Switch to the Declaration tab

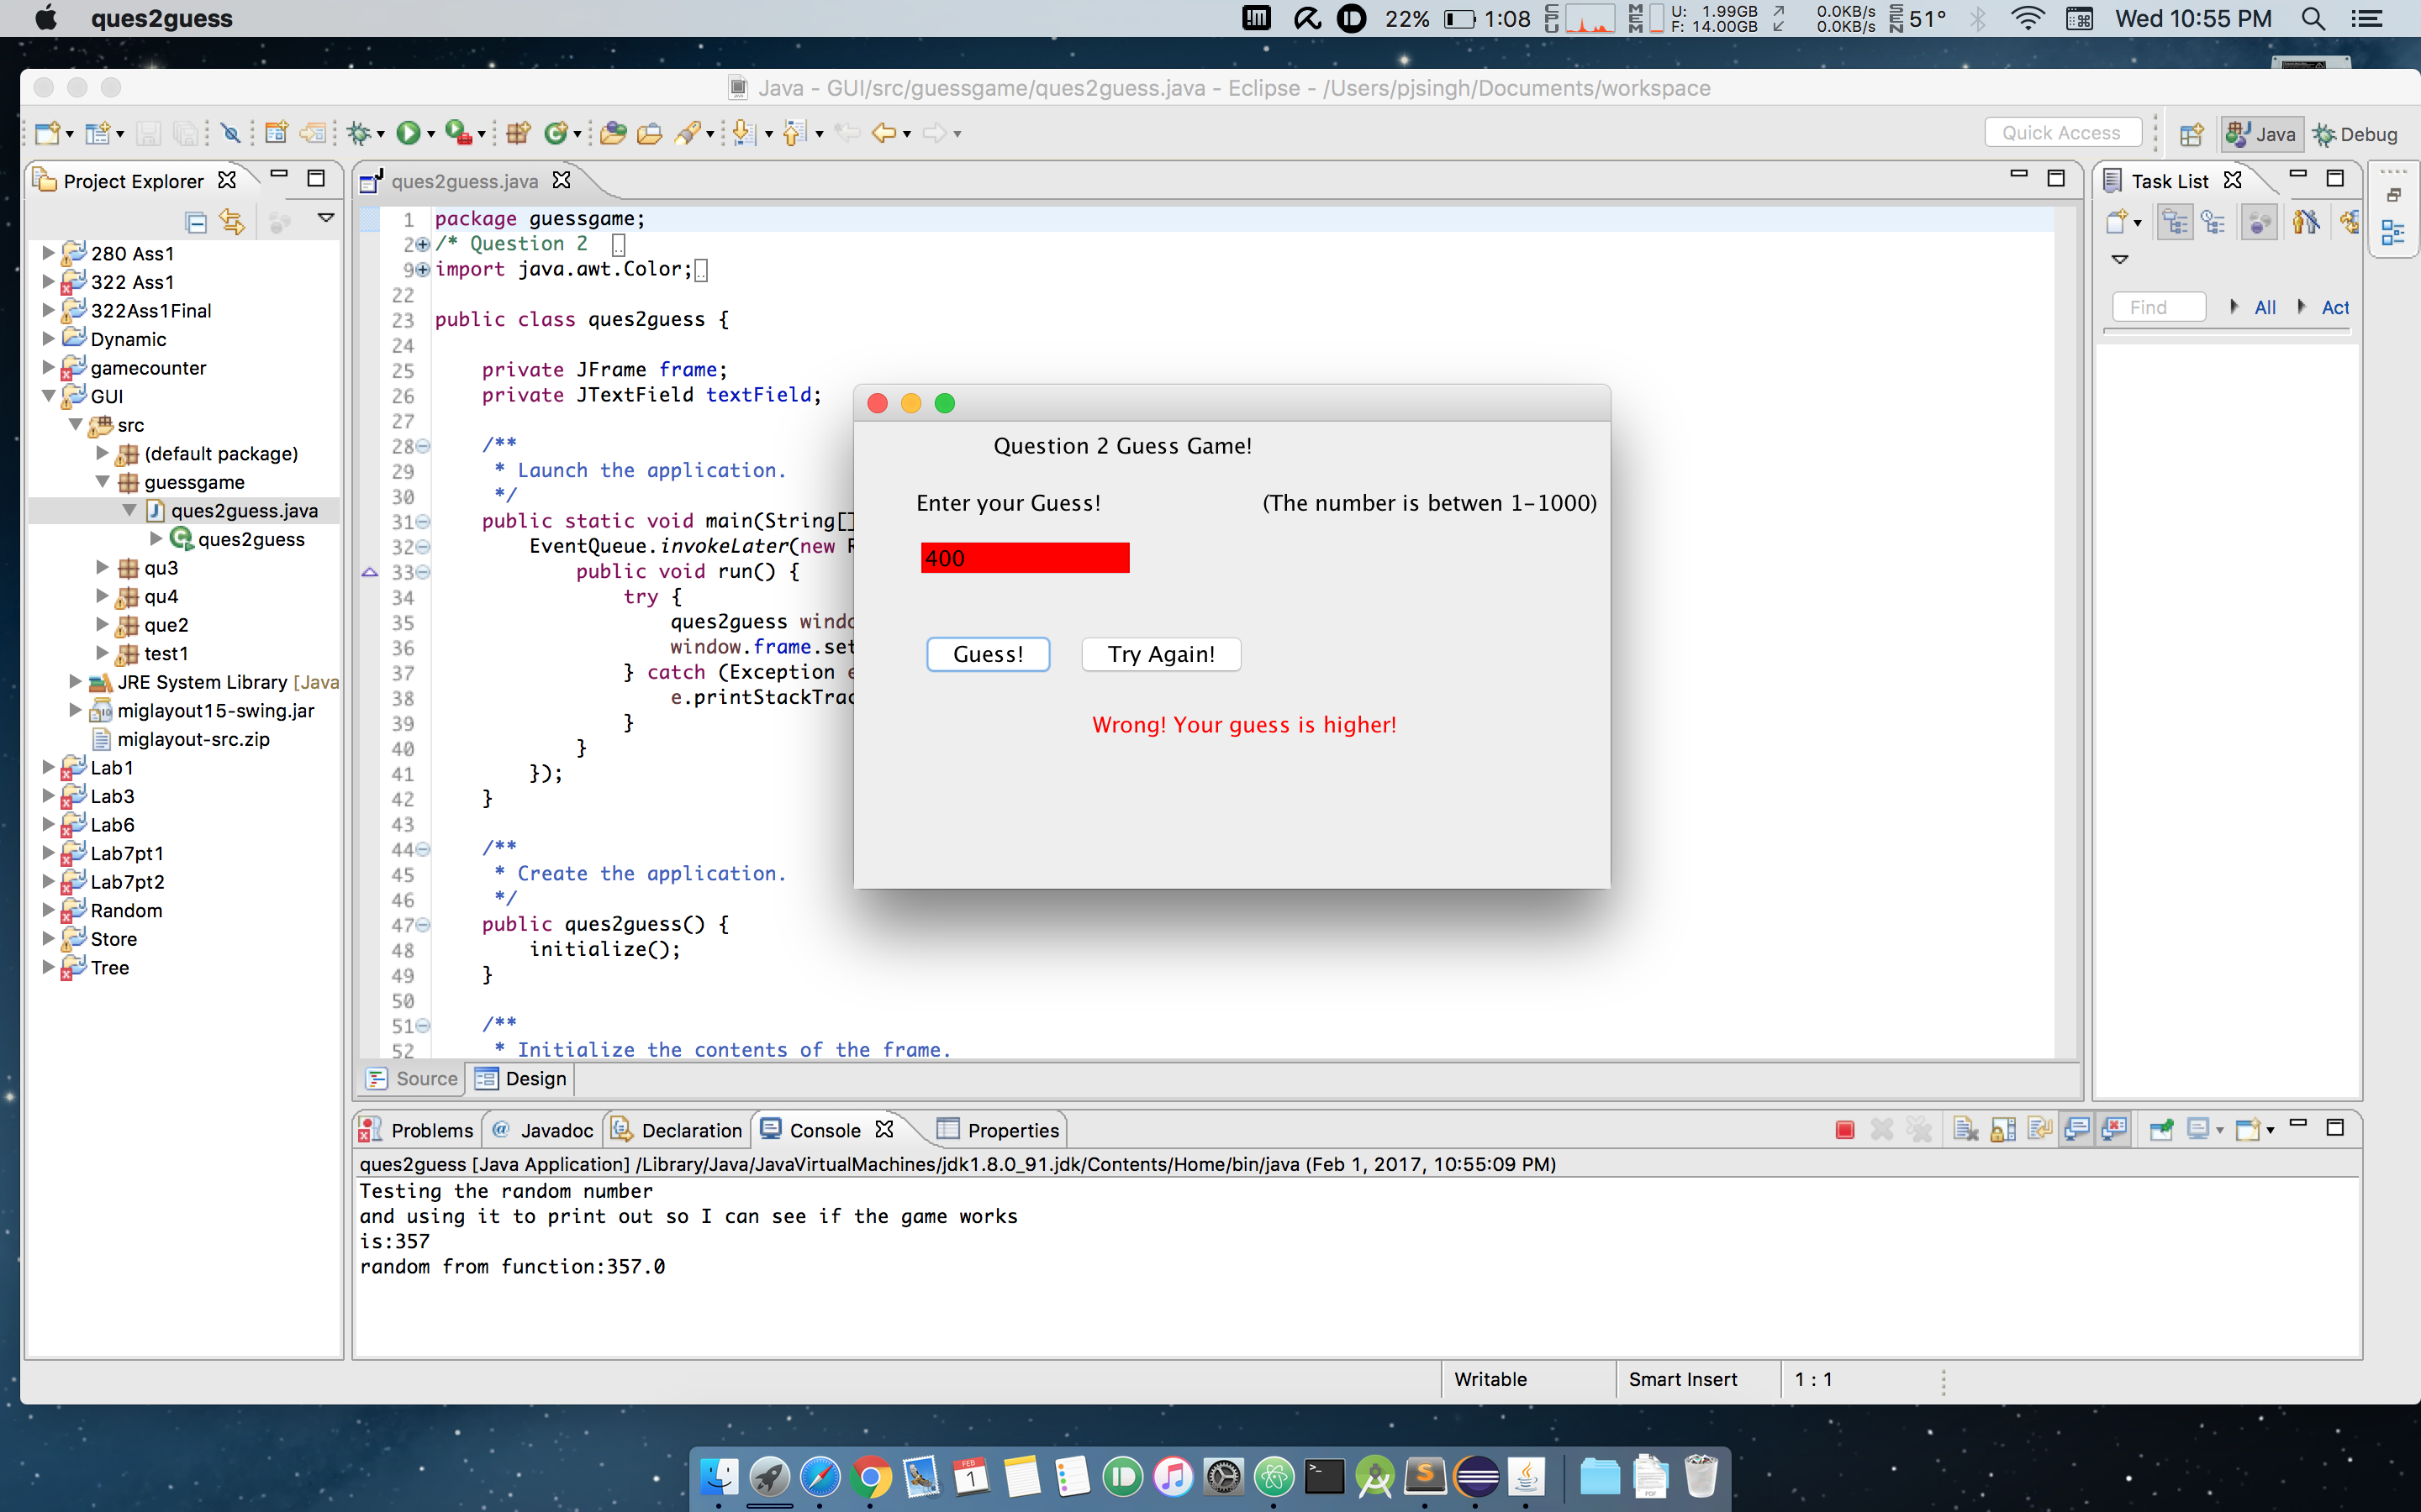tap(678, 1130)
